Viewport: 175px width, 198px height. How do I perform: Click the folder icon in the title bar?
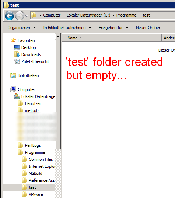pos(6,5)
